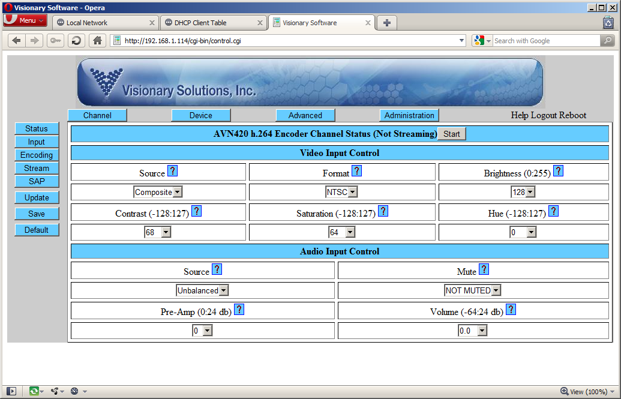This screenshot has width=621, height=399.
Task: Click Brightness help question mark
Action: [558, 171]
